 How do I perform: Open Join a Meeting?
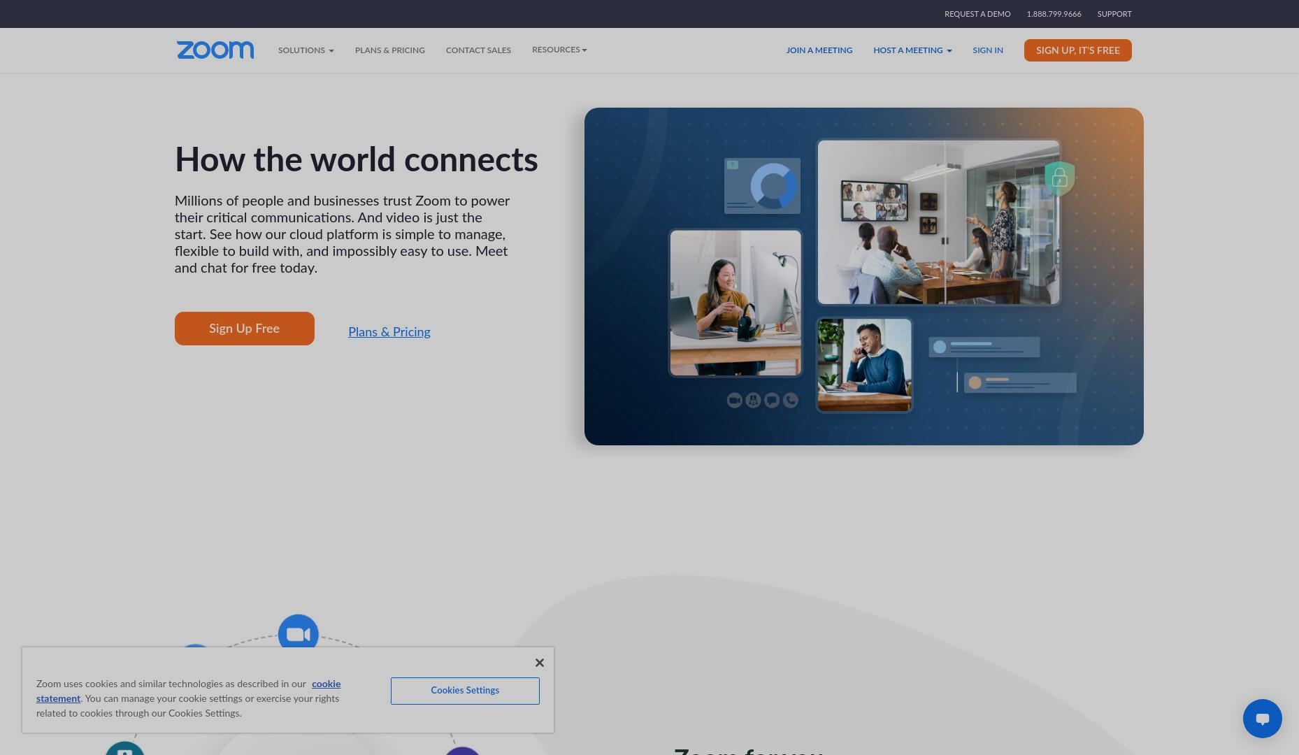click(x=819, y=50)
